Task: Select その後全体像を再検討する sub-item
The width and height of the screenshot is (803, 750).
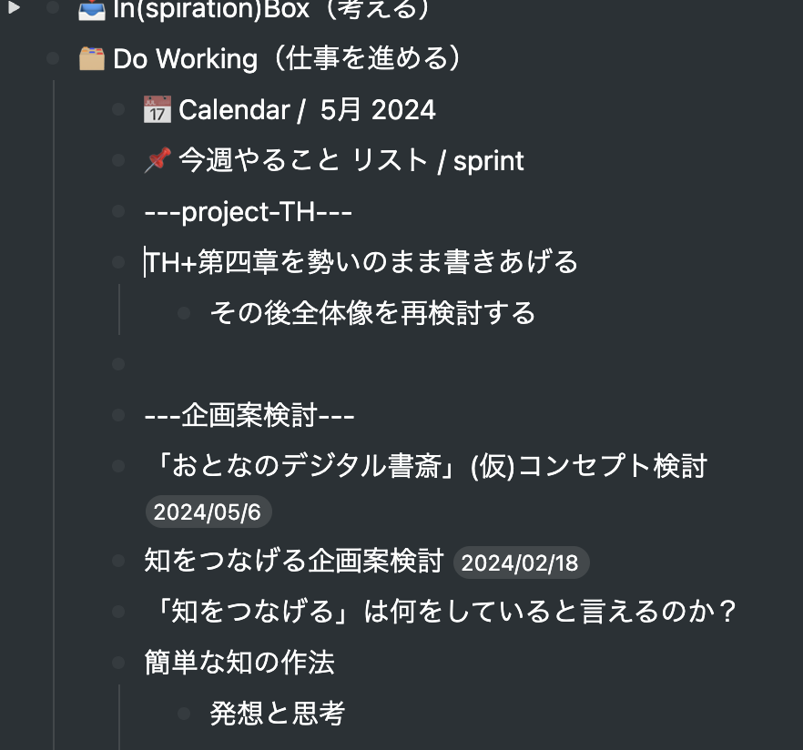Action: coord(373,312)
